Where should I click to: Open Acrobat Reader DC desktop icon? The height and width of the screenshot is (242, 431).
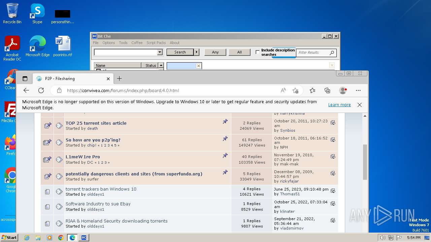coord(12,49)
